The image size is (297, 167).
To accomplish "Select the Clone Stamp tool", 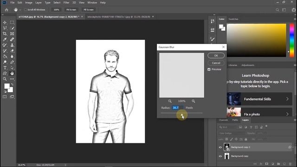I will click(x=12, y=45).
